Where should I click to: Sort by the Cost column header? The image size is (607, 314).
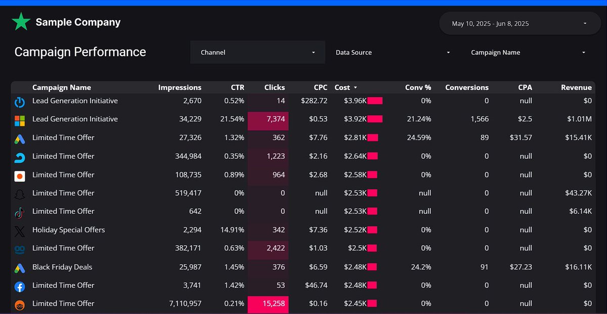[x=342, y=87]
